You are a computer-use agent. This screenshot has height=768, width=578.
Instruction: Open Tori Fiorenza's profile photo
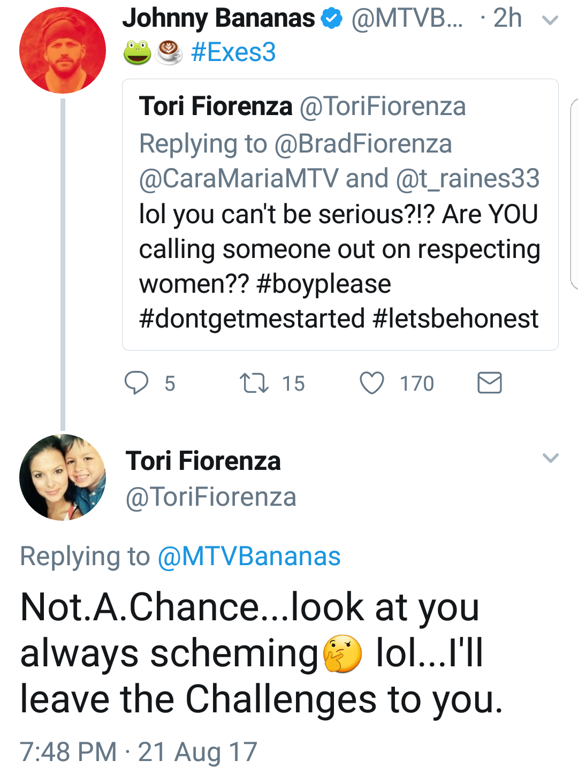click(63, 477)
